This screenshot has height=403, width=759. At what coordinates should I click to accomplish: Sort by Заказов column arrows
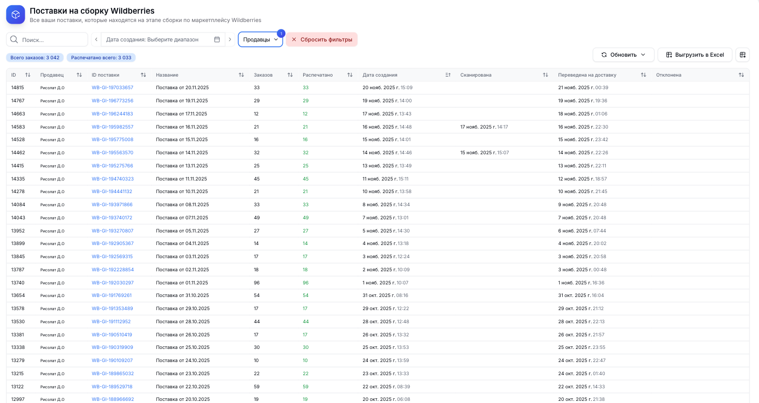coord(290,75)
